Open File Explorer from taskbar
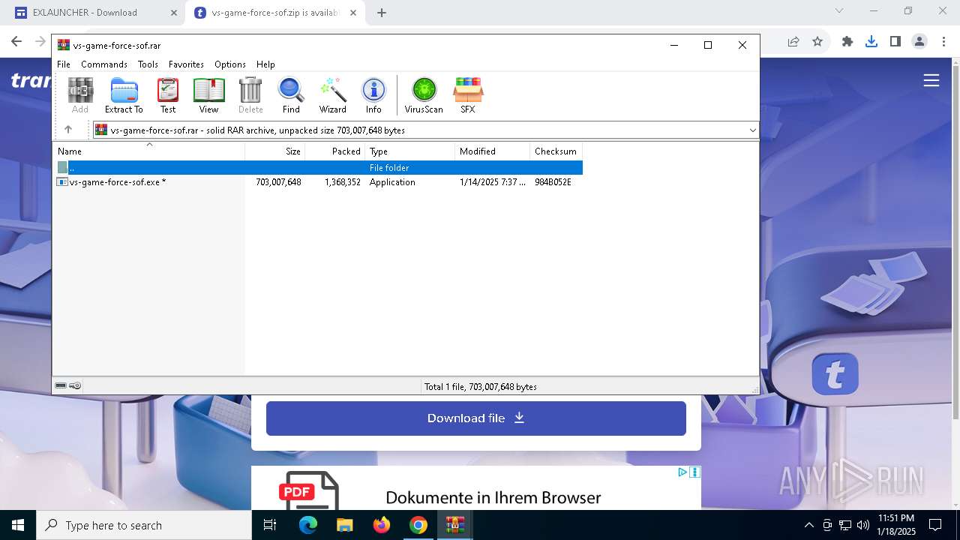 point(344,525)
